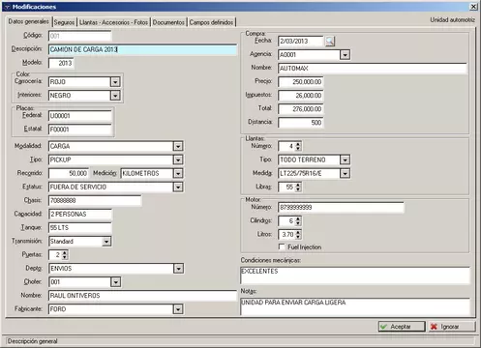Open the tire Tipo TODO TERRENO dropdown
The image size is (481, 348).
[345, 159]
